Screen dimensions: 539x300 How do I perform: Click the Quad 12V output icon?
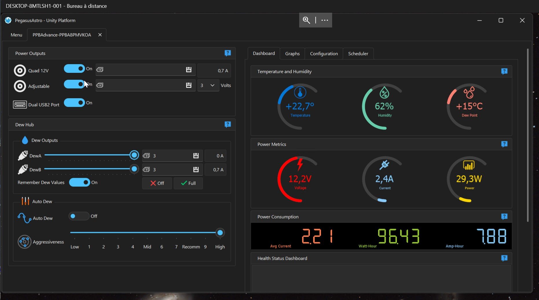pyautogui.click(x=20, y=71)
